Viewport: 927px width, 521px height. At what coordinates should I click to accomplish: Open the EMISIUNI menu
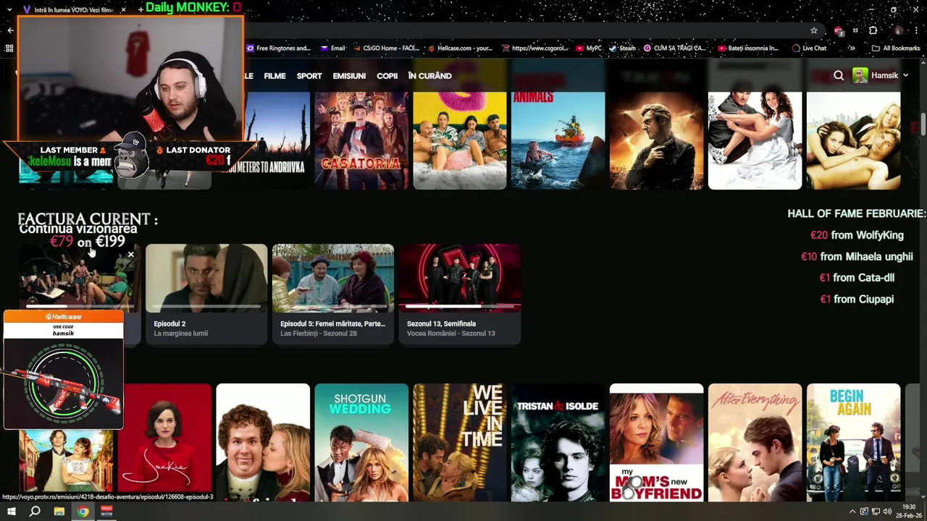(x=349, y=76)
